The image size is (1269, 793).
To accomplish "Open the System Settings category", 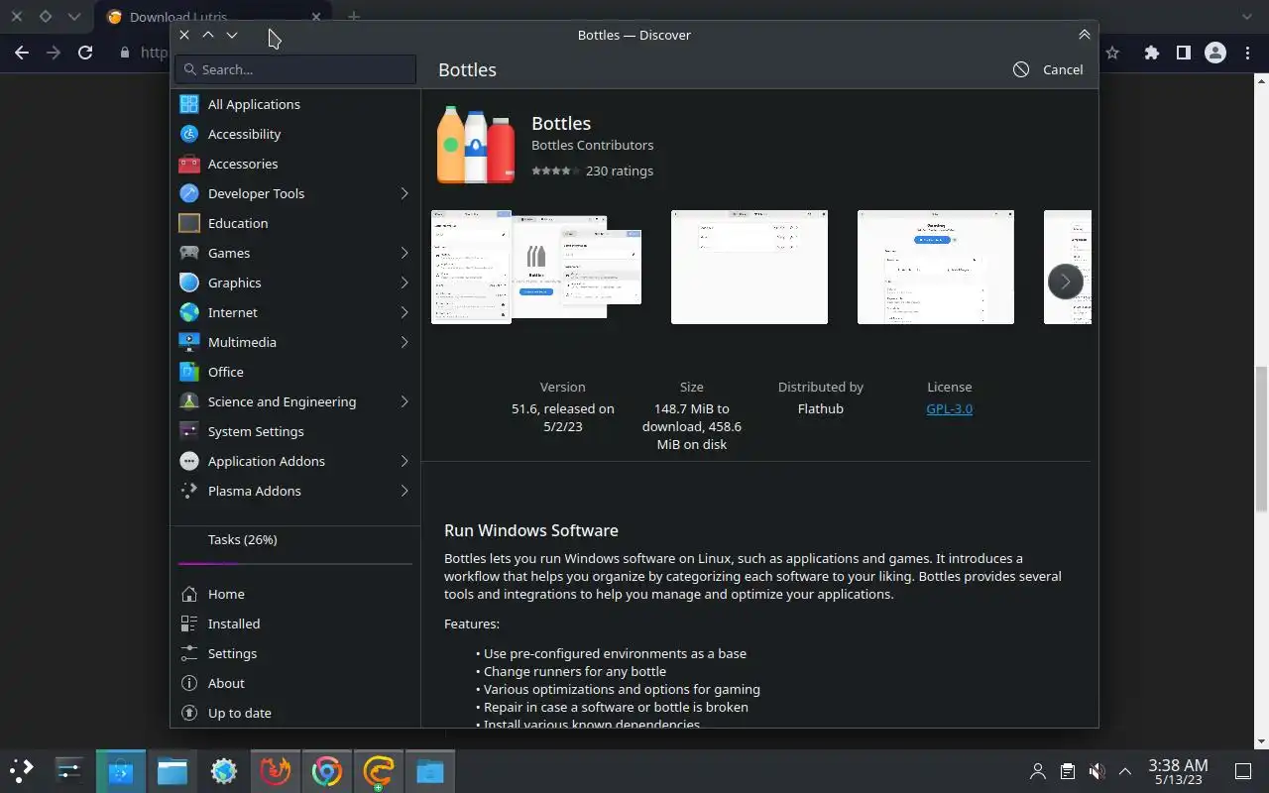I will (x=295, y=431).
